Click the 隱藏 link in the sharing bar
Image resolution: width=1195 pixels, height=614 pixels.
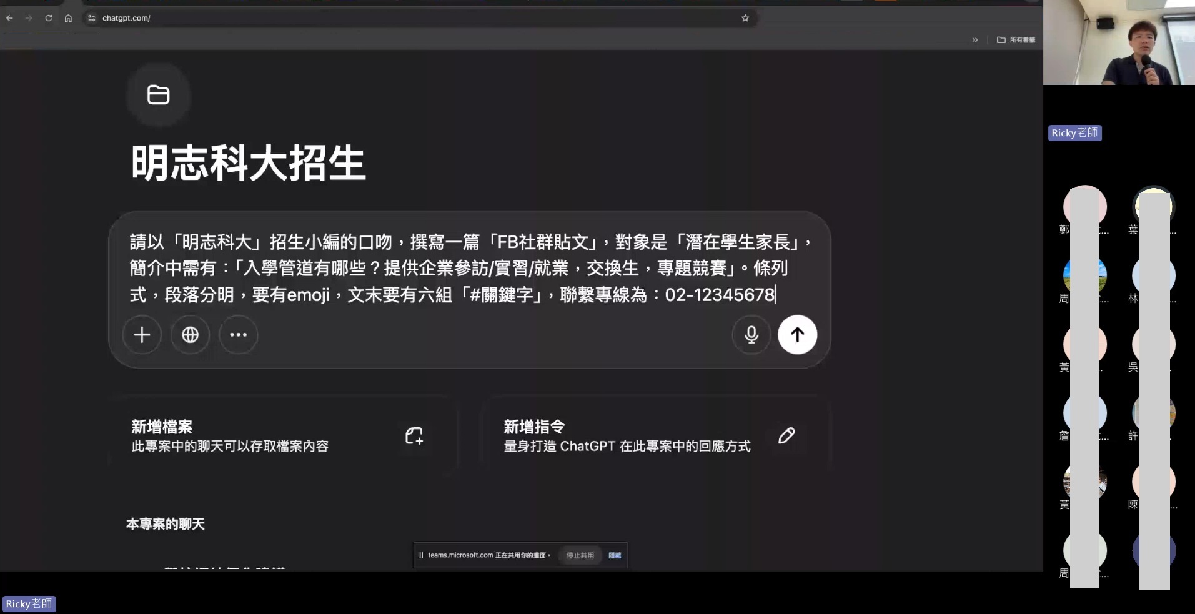615,555
